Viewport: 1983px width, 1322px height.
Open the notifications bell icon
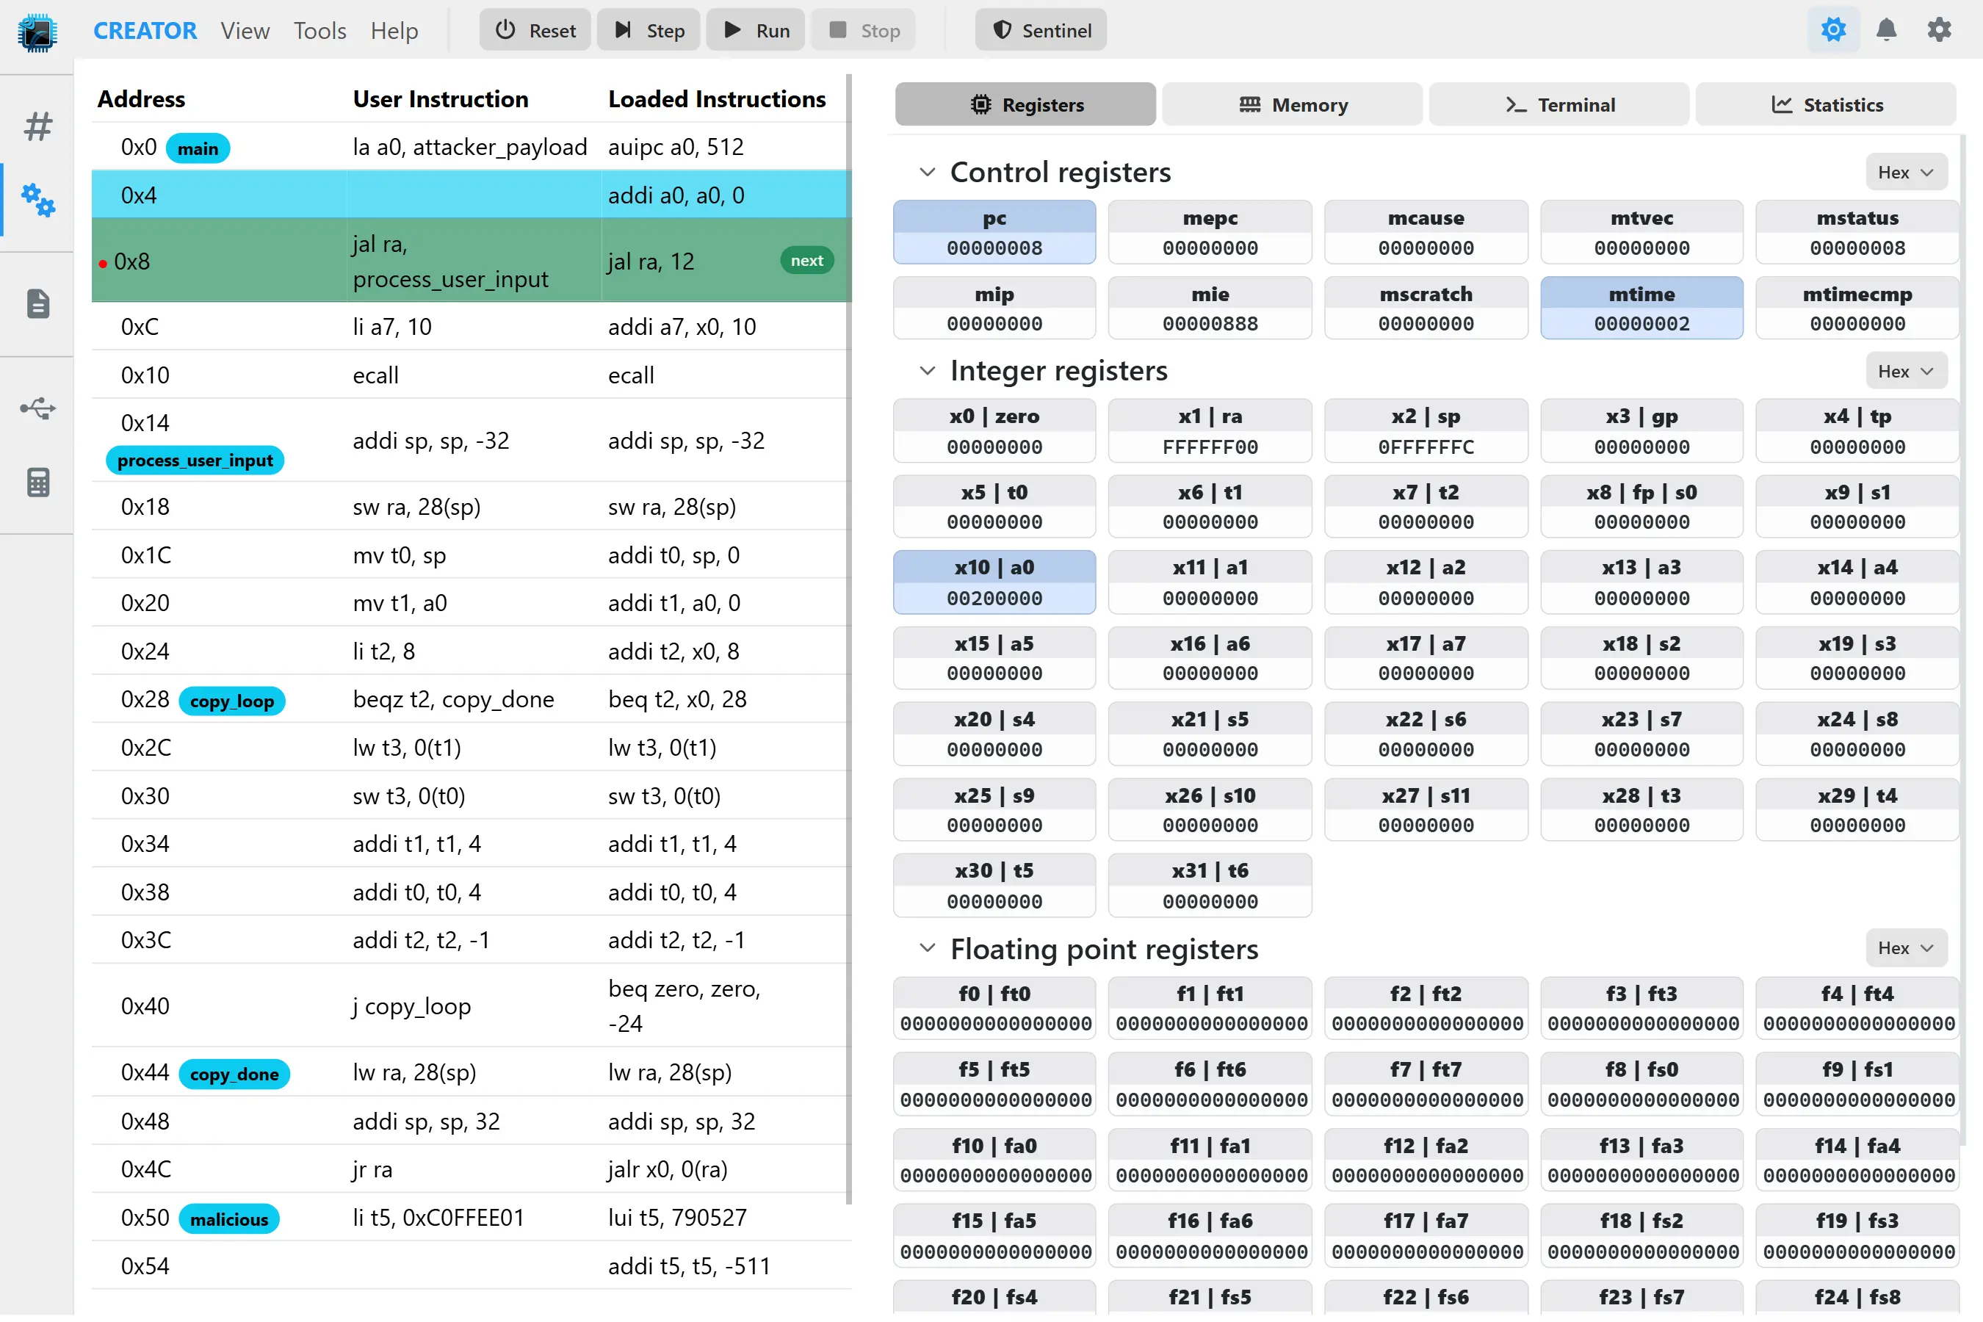click(x=1886, y=30)
